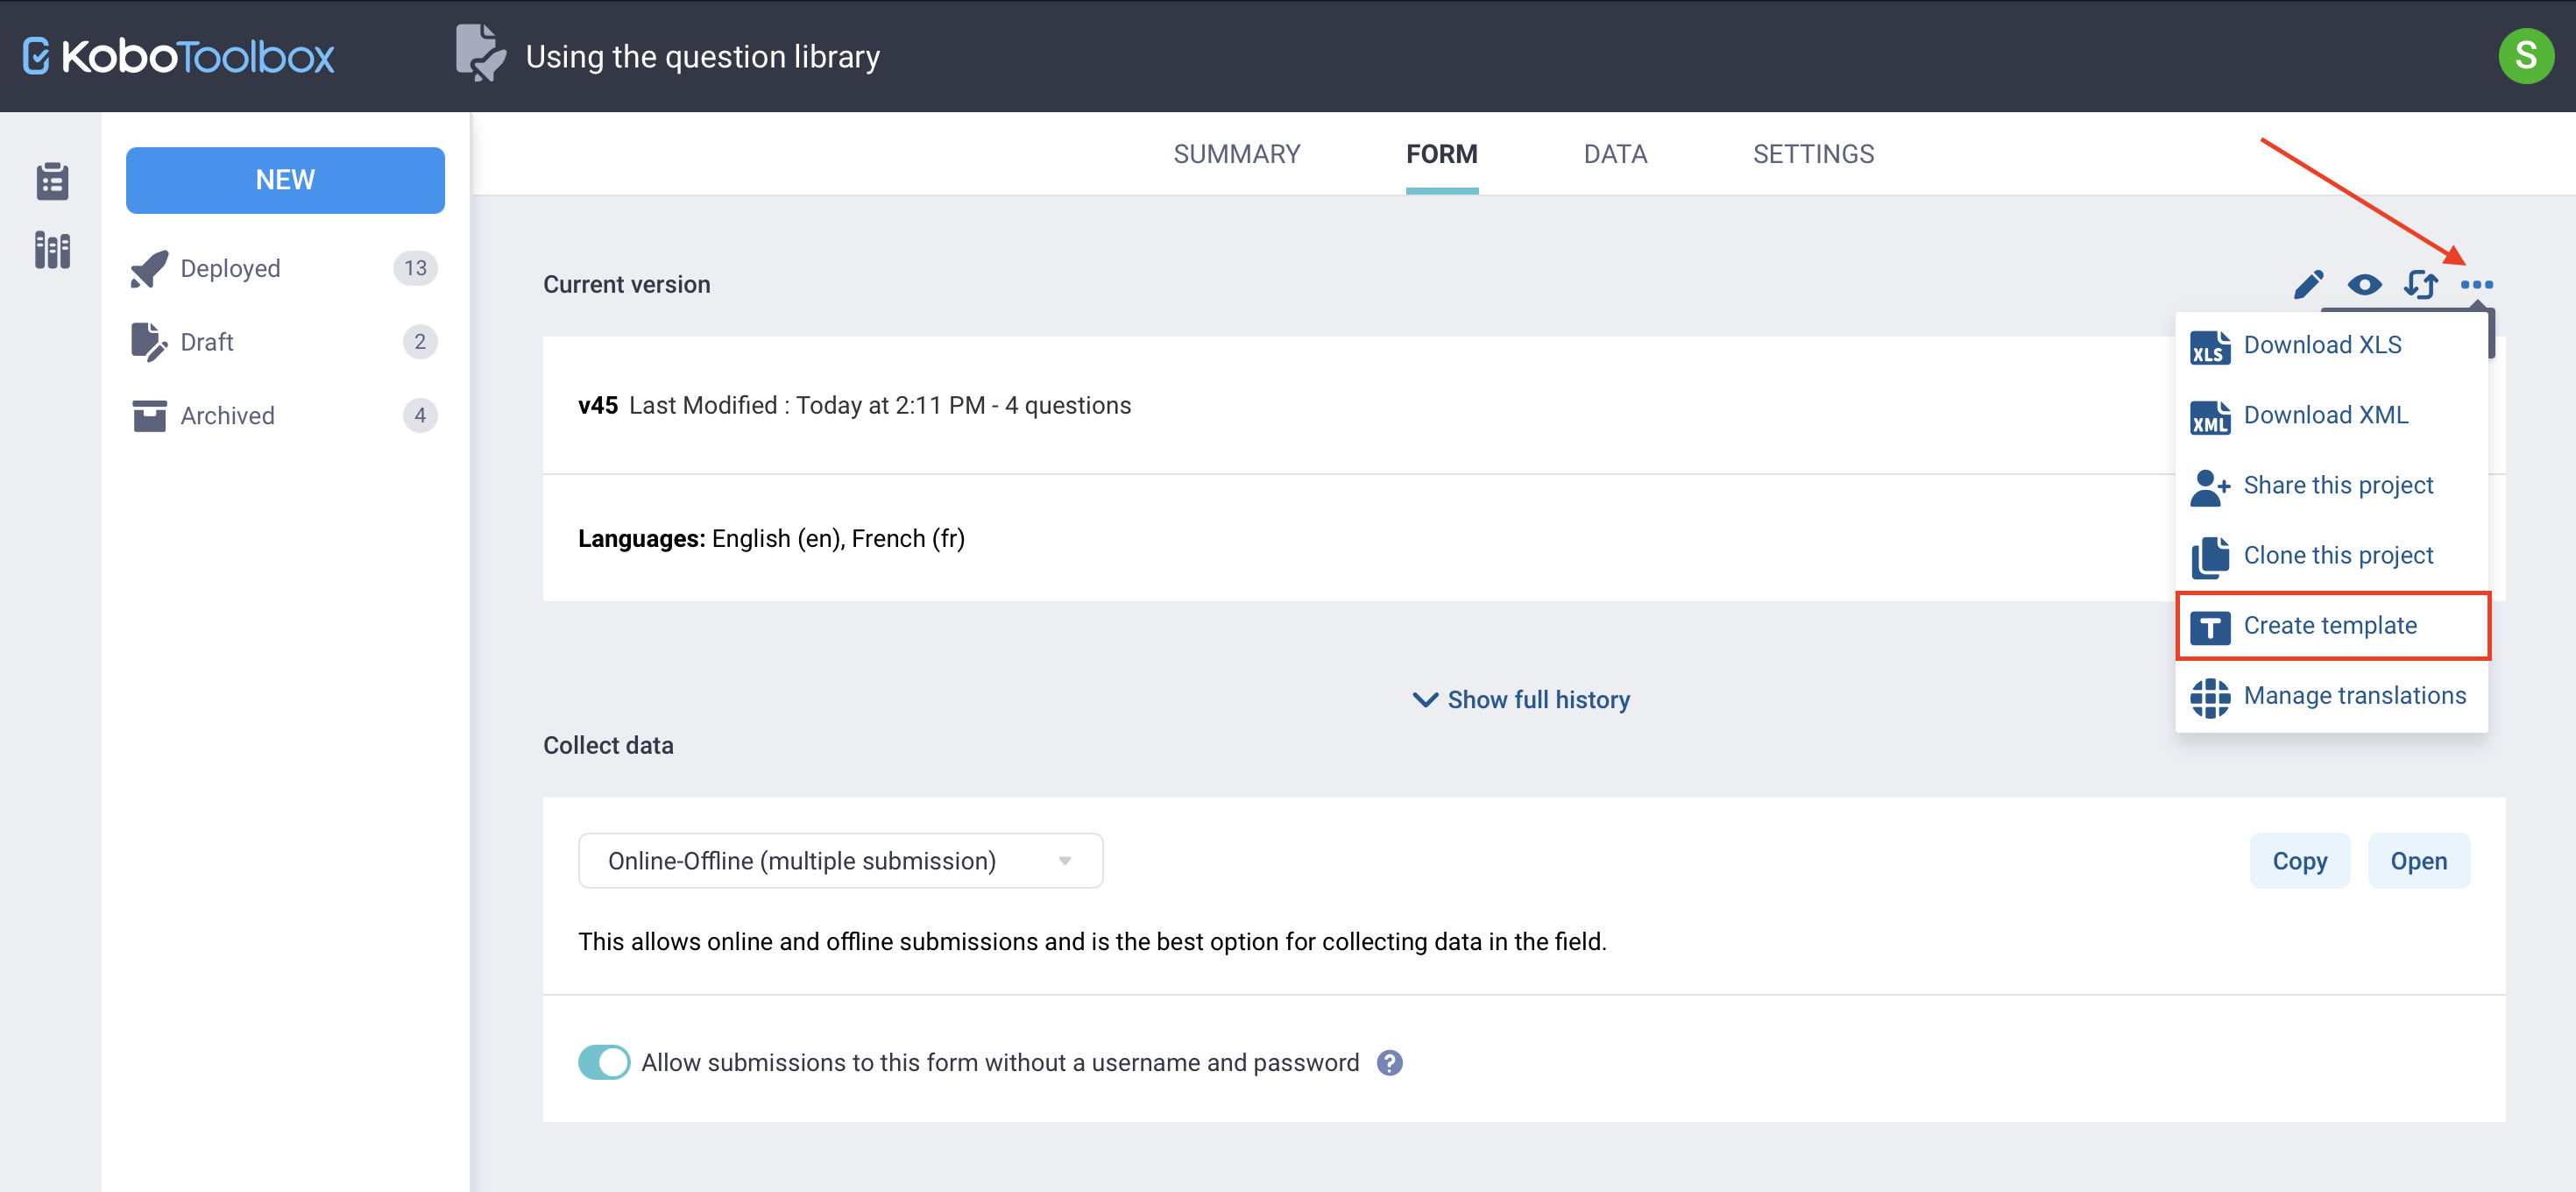Click the pencil edit form icon
2576x1192 pixels.
tap(2308, 285)
